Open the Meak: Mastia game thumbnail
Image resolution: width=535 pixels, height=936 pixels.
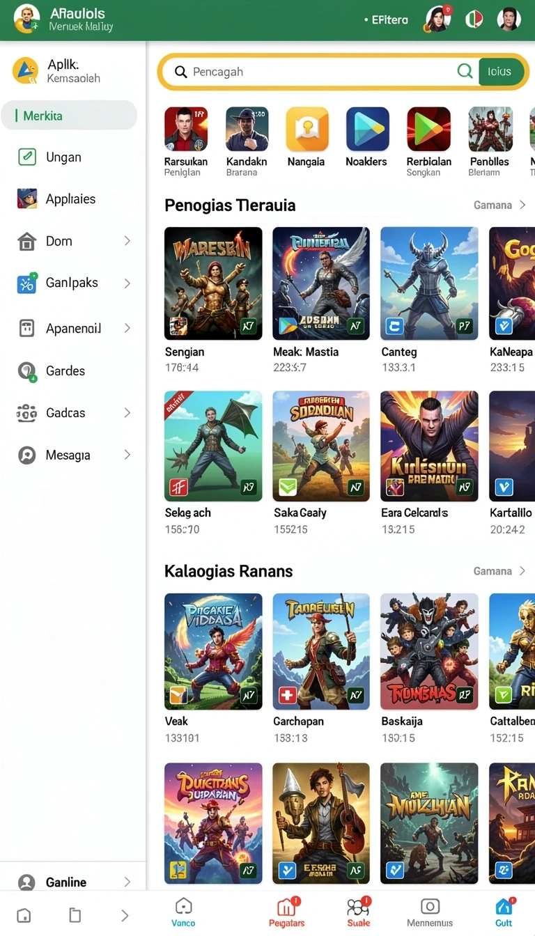coord(321,283)
